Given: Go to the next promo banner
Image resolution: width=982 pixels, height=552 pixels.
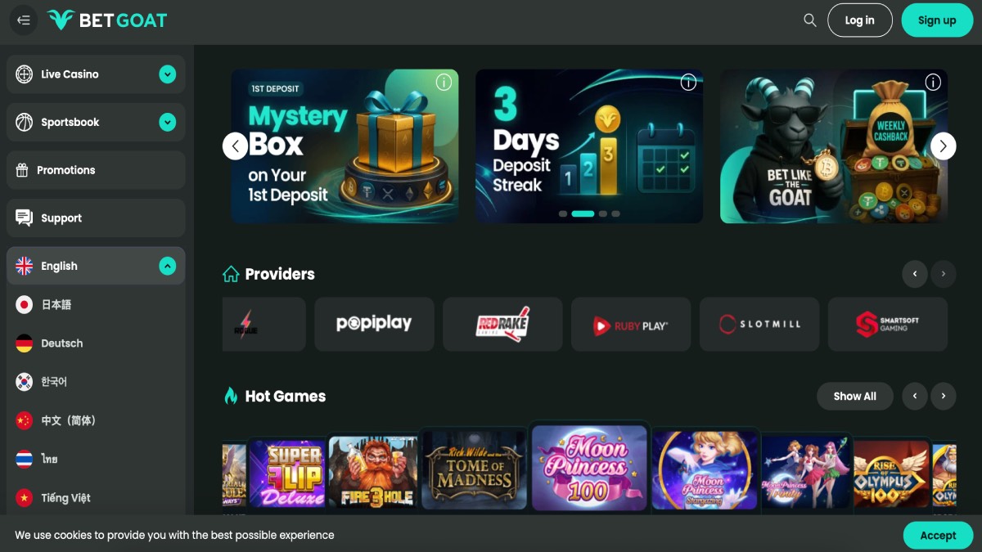Looking at the screenshot, I should 943,146.
